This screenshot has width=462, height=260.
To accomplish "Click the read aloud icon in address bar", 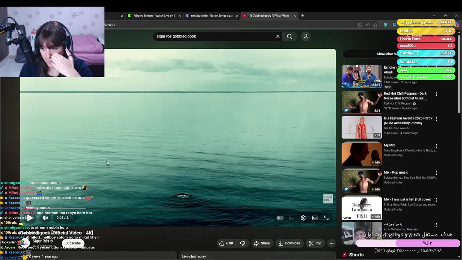I will coord(367,25).
